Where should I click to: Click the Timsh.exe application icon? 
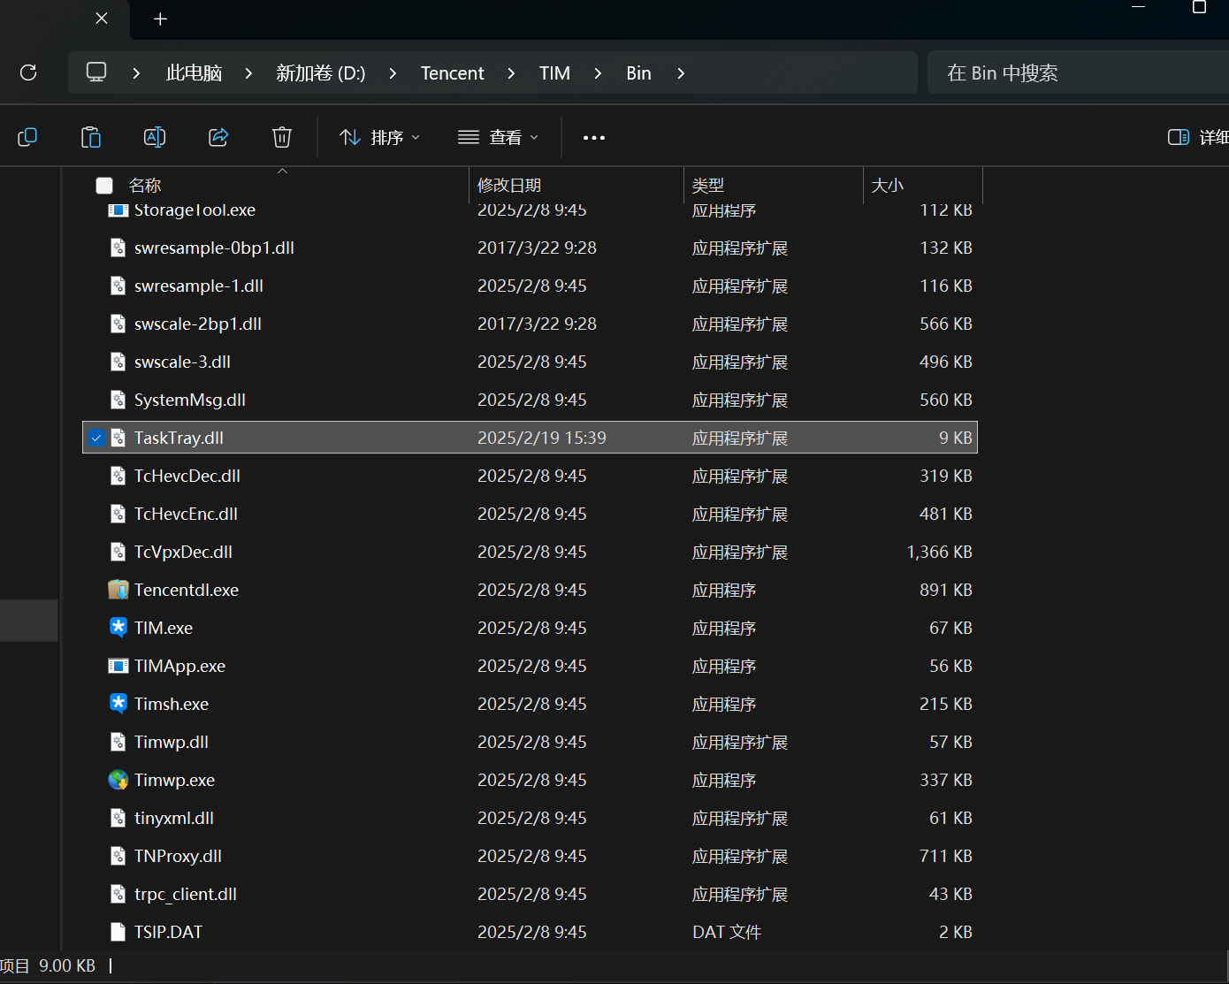(x=118, y=704)
